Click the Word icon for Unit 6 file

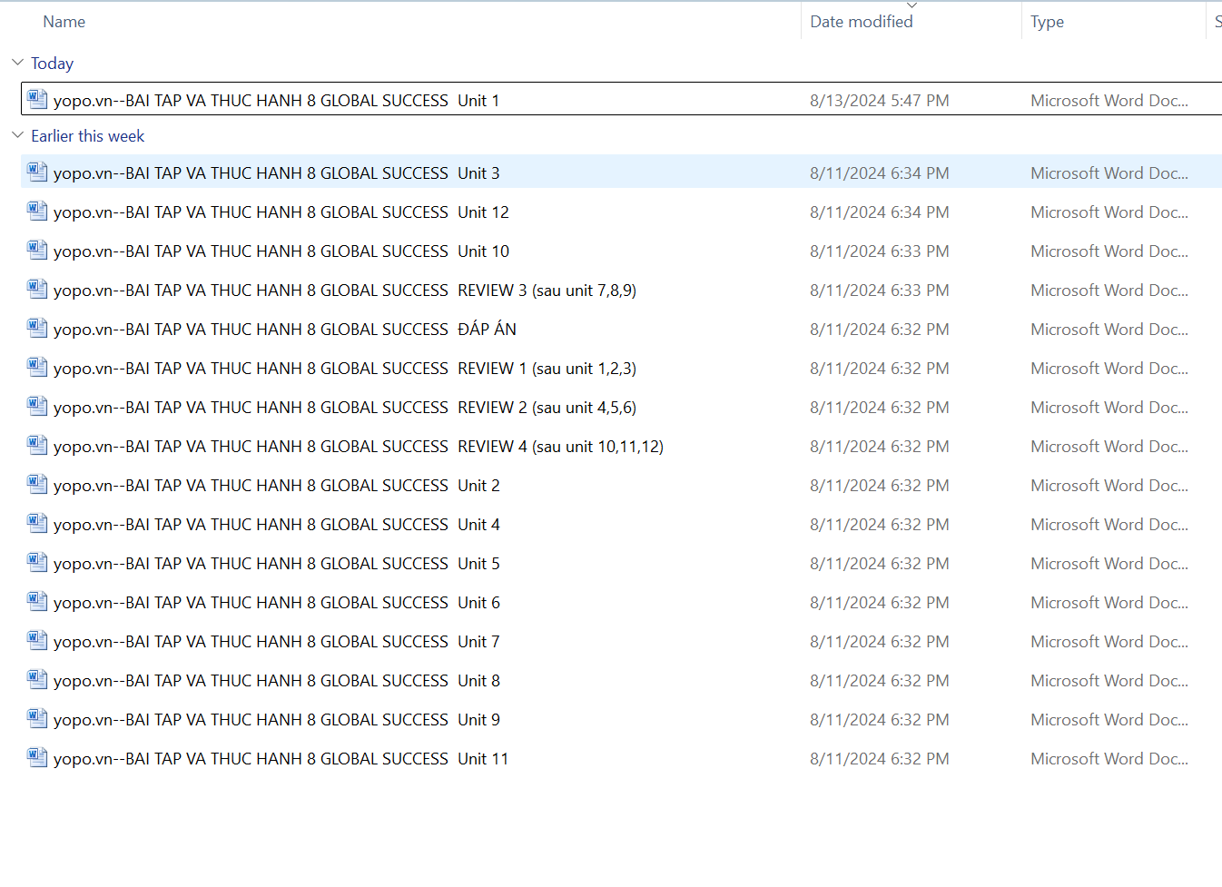(37, 601)
